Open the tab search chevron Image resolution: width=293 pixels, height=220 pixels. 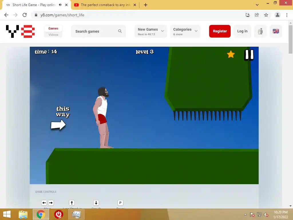click(257, 5)
